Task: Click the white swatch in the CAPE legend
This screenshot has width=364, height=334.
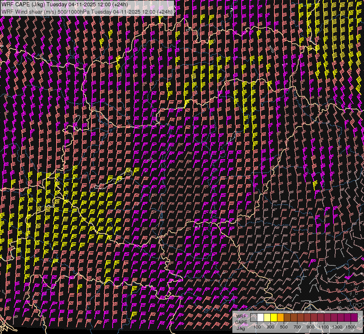Action: coord(260,318)
